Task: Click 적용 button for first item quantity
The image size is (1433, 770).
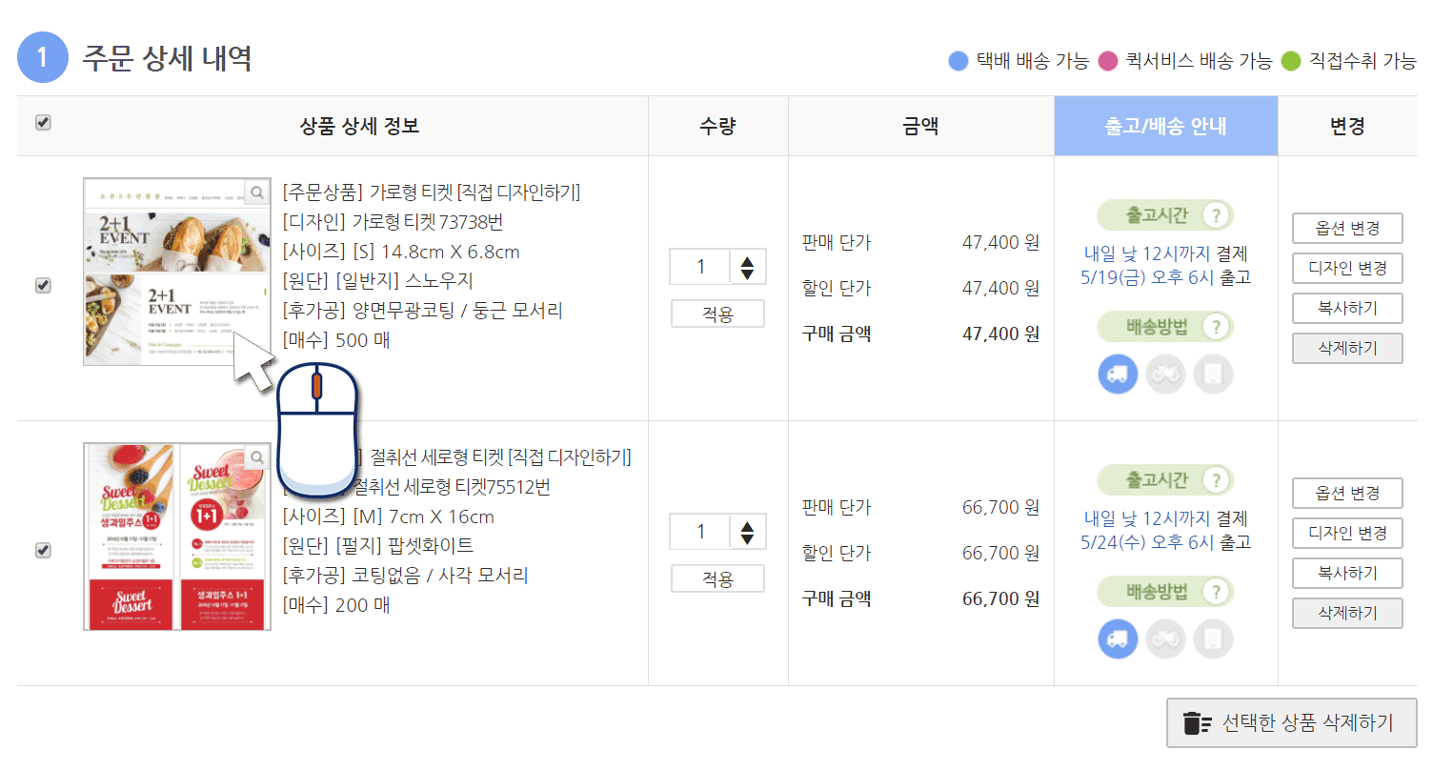Action: pyautogui.click(x=717, y=314)
